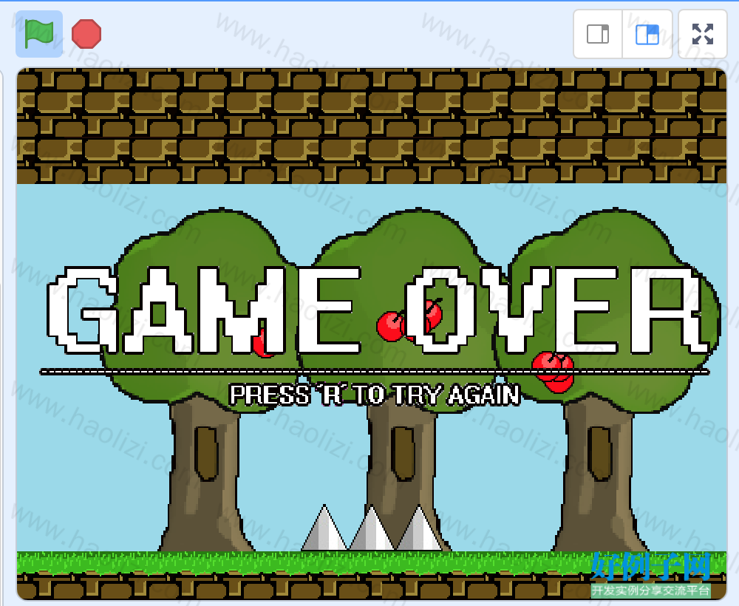Click the green flag to start the game
Viewport: 739px width, 606px height.
coord(39,34)
